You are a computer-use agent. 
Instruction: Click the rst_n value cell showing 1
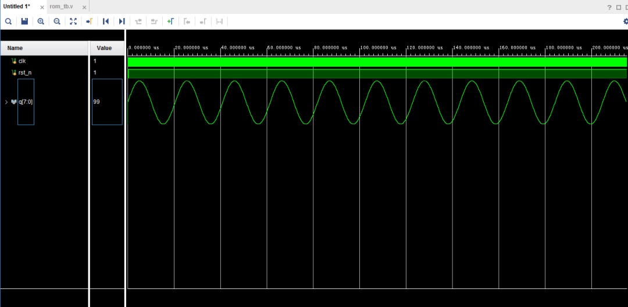click(95, 73)
